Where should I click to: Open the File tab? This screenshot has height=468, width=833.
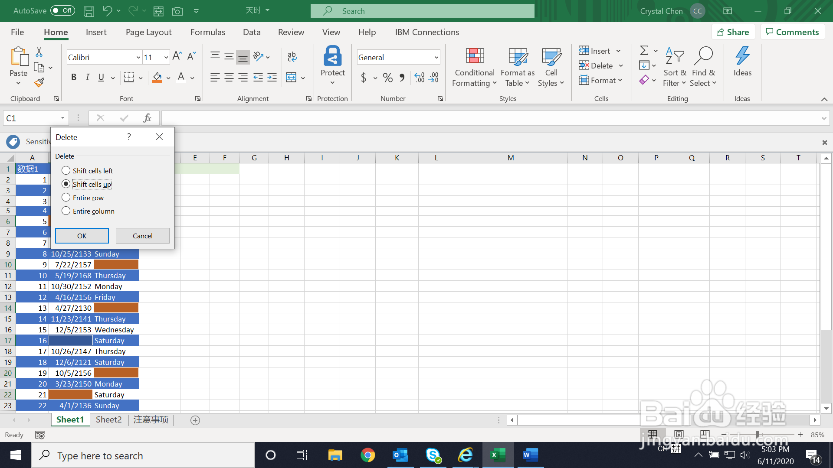tap(17, 32)
